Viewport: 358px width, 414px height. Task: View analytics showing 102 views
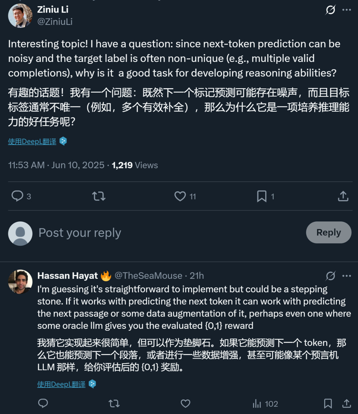265,404
